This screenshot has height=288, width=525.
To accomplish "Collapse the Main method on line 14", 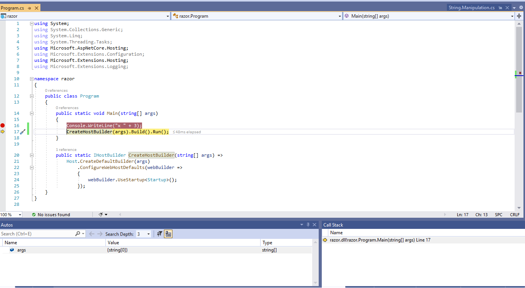I will pyautogui.click(x=32, y=113).
